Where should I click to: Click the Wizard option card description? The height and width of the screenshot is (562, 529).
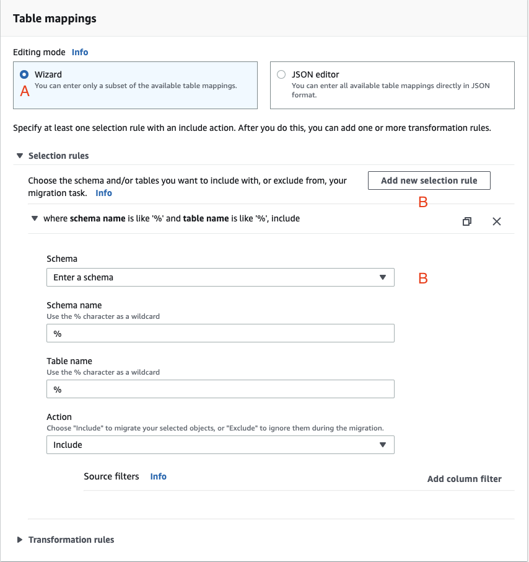coord(135,86)
